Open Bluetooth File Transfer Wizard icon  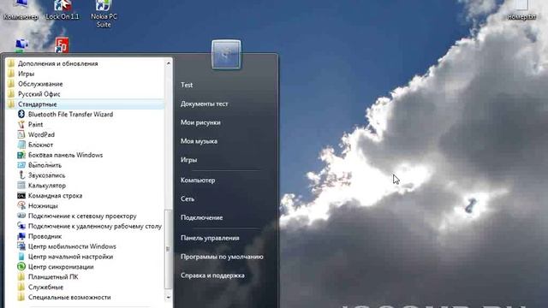tap(21, 114)
